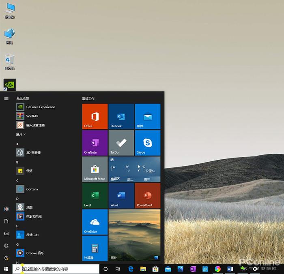
Task: Open Skype from pinned tiles
Action: [x=148, y=143]
